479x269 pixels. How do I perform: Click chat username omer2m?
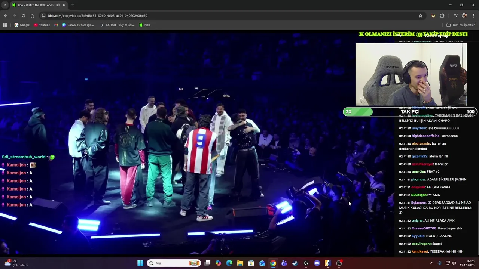coord(418,172)
